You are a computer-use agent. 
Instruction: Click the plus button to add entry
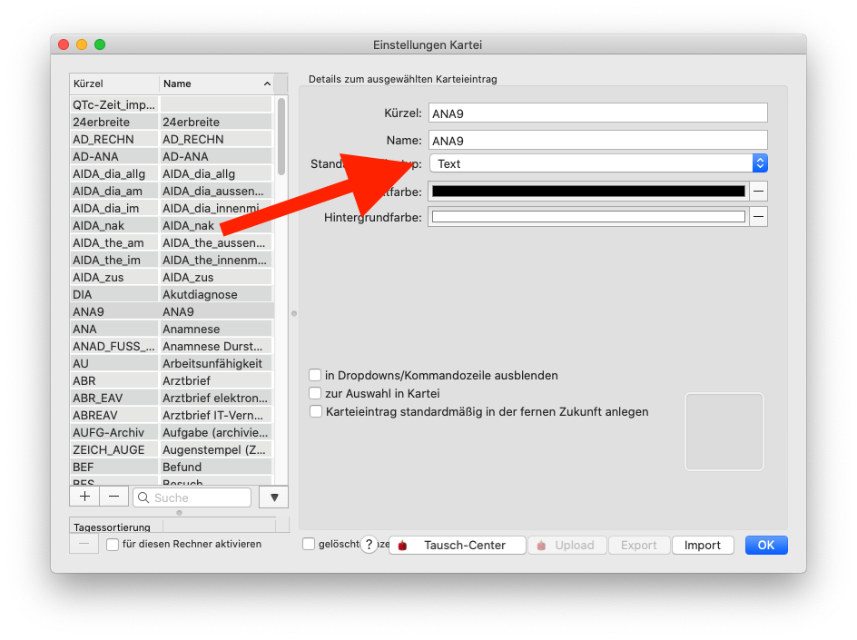pos(84,497)
